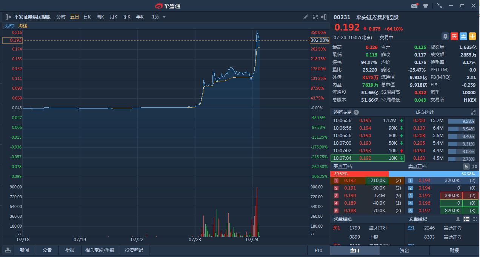The image size is (480, 257).
Task: Switch chart to 五日 five-day view
Action: (x=75, y=17)
